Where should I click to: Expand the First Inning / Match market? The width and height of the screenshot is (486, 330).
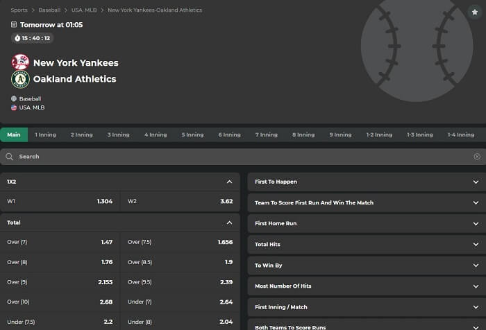[x=367, y=307]
